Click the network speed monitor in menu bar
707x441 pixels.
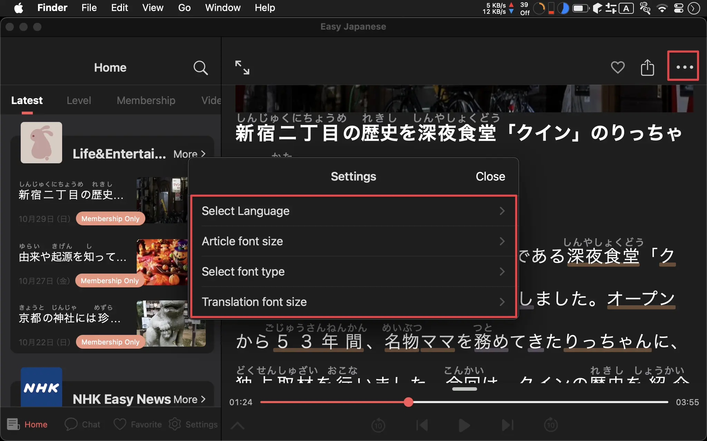pyautogui.click(x=498, y=8)
